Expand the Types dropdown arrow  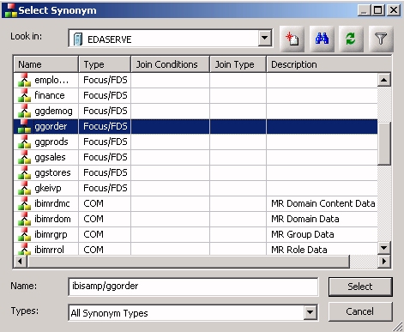pyautogui.click(x=311, y=312)
